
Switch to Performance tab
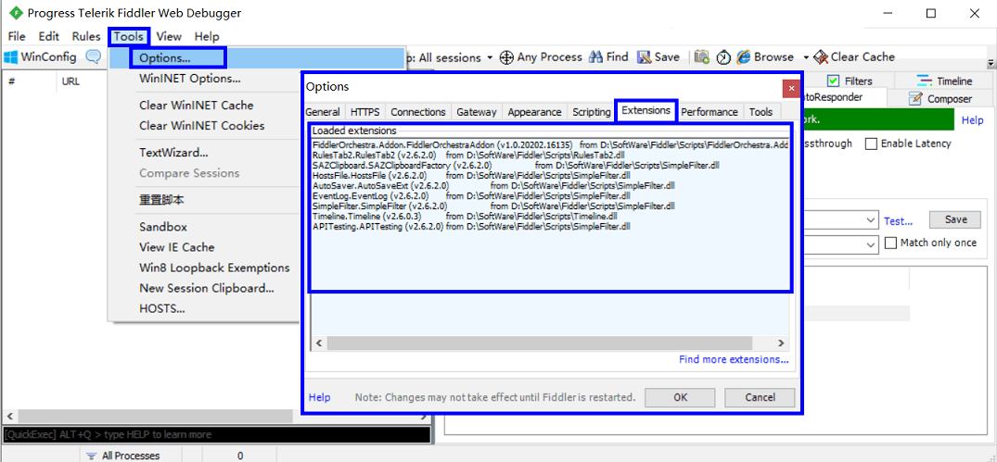point(709,112)
